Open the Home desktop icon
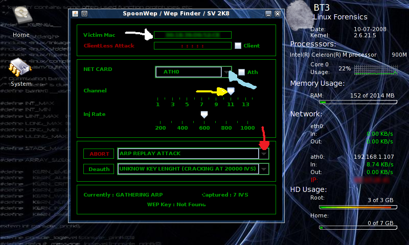 (x=20, y=19)
